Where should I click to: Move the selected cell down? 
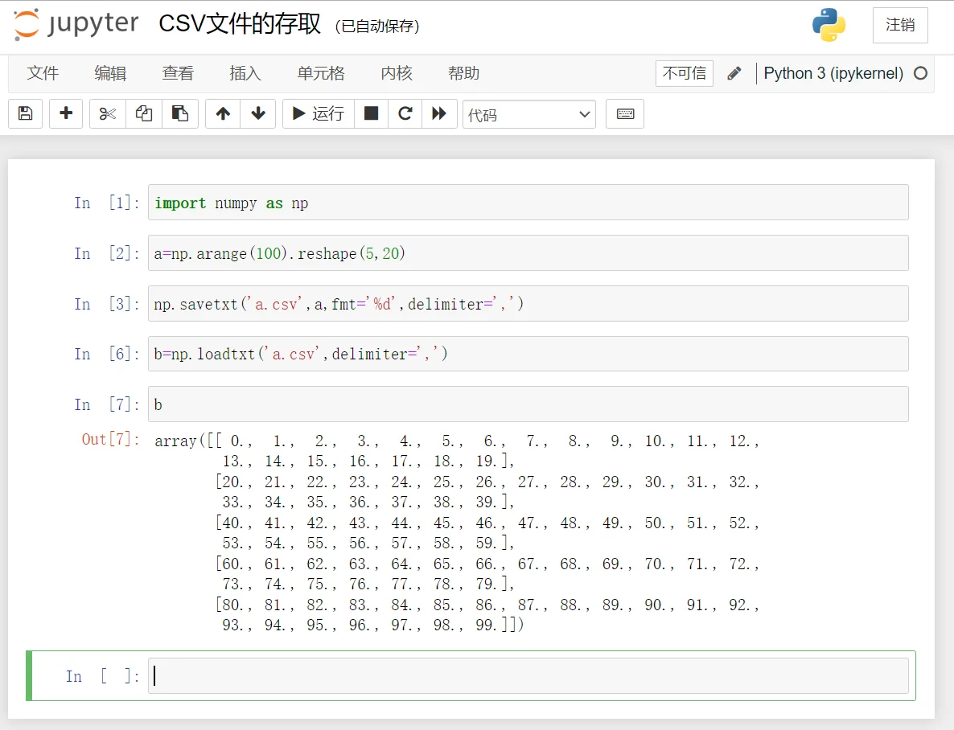pyautogui.click(x=258, y=113)
